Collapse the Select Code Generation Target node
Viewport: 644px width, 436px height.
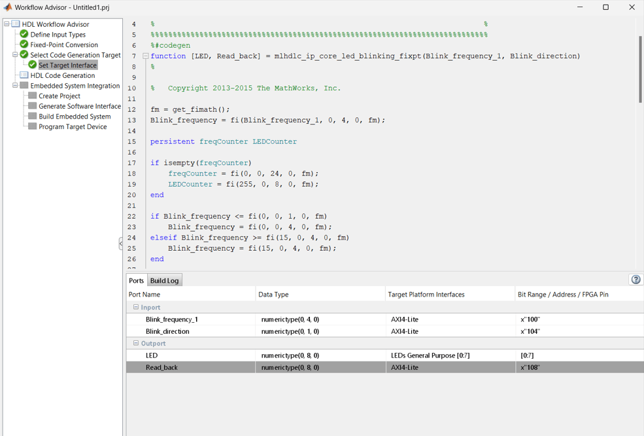point(15,55)
